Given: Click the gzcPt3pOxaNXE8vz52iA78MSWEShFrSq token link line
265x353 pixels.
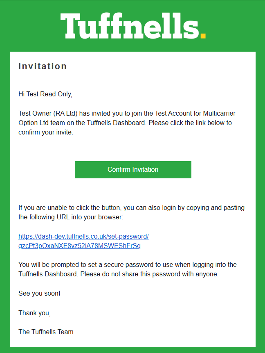Looking at the screenshot, I should [x=79, y=246].
